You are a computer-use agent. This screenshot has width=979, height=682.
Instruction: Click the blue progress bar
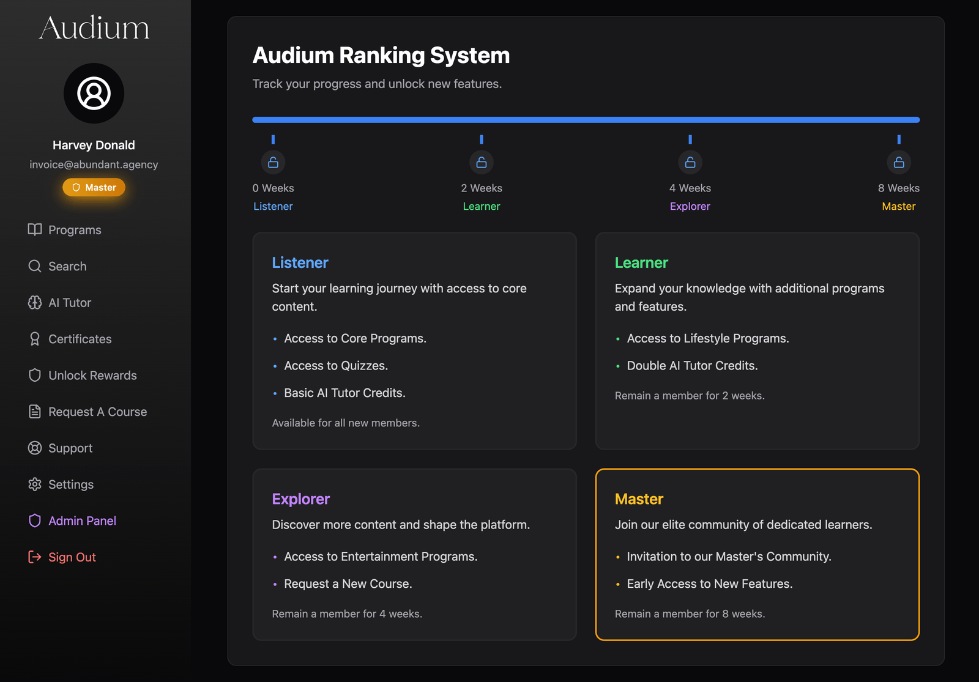586,119
